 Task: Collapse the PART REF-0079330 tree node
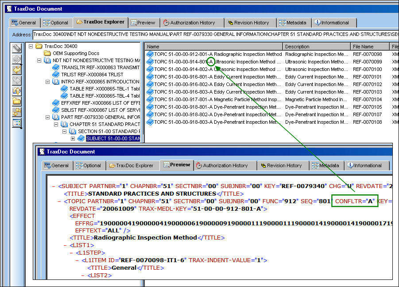click(x=47, y=117)
